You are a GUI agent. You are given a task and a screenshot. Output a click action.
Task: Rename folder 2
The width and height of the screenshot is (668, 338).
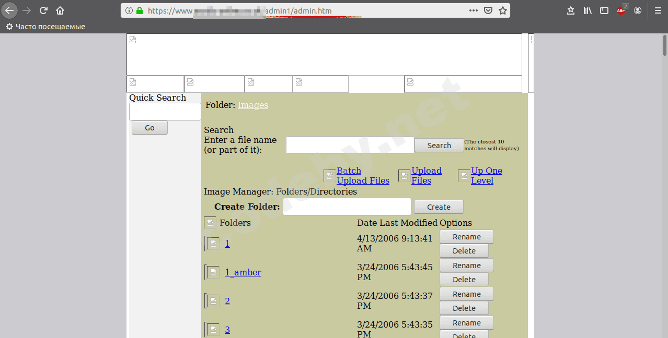coord(467,294)
